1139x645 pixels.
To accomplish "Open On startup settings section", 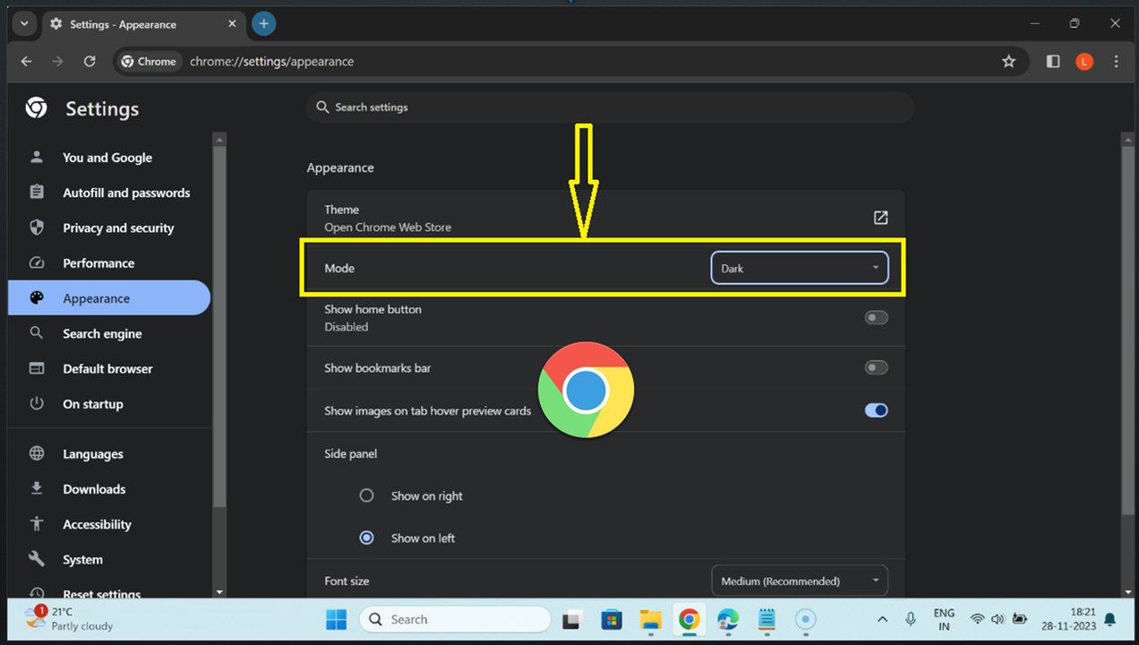I will pyautogui.click(x=93, y=404).
